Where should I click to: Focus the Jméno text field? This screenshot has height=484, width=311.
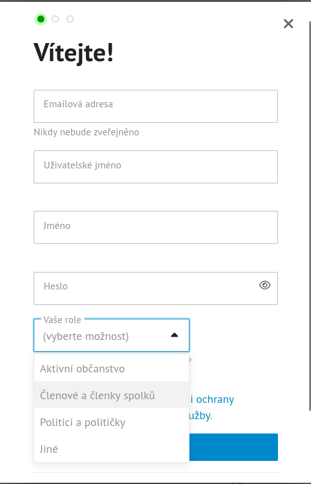pos(156,227)
